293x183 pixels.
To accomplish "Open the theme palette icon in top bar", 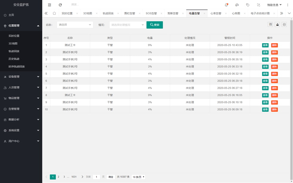I will [x=237, y=5].
